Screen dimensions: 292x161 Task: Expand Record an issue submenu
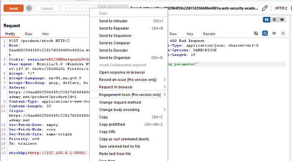(128, 80)
